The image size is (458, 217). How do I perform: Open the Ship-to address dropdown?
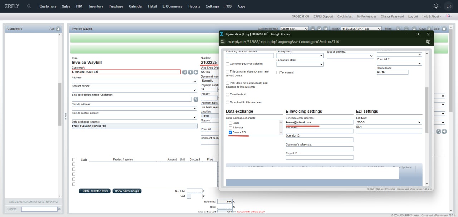click(135, 108)
